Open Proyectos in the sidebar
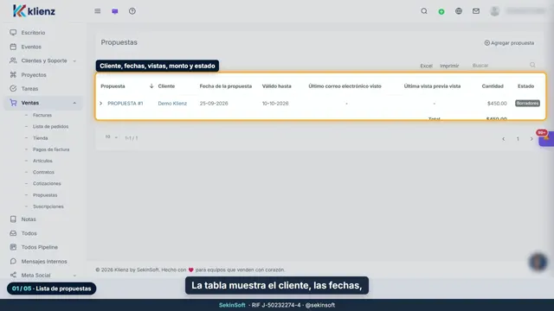The width and height of the screenshot is (554, 311). [x=34, y=75]
